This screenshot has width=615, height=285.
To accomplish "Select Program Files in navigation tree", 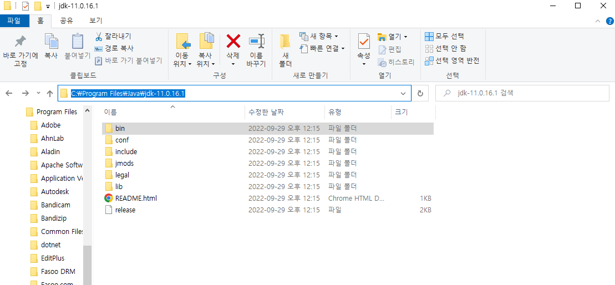I will (x=52, y=111).
